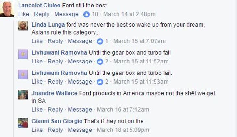Click Gianni San Giorgio's avatar thumbnail

point(23,123)
